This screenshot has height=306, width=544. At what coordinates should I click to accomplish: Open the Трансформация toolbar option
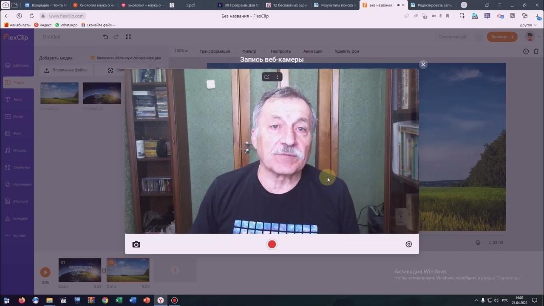pyautogui.click(x=215, y=51)
